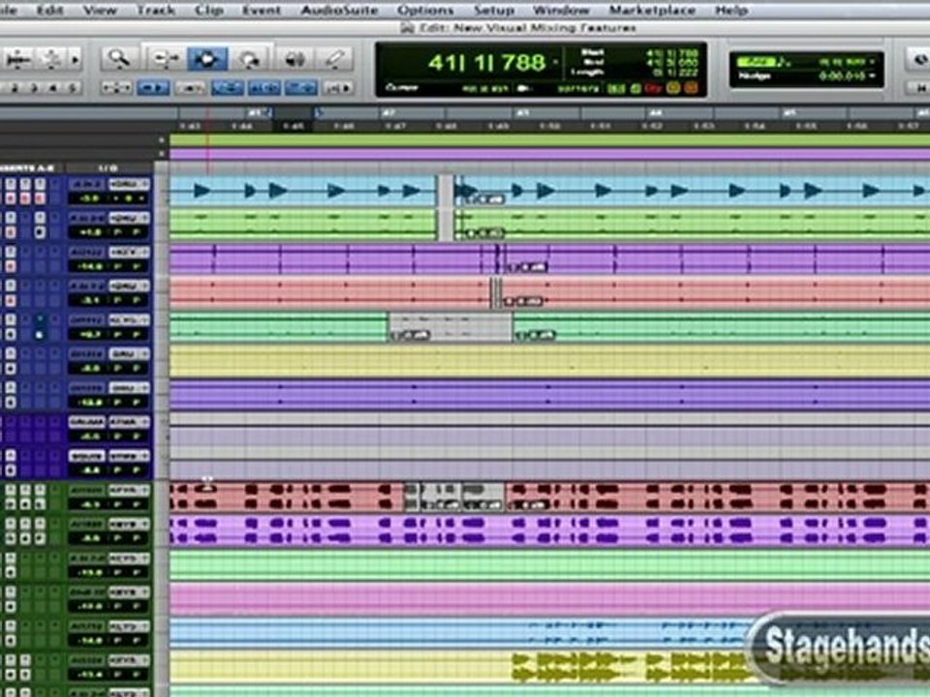This screenshot has width=930, height=697.
Task: Open the Setup menu
Action: tap(494, 10)
